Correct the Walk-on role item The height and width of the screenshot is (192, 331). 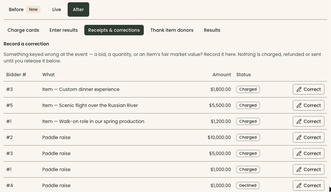pyautogui.click(x=308, y=121)
